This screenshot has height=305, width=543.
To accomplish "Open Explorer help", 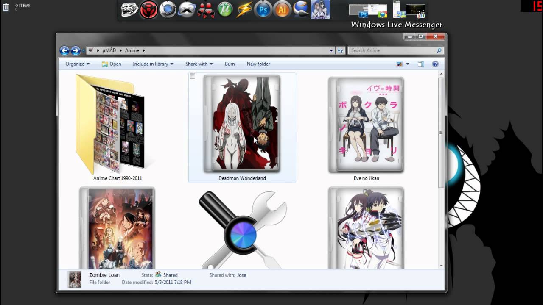I will point(435,64).
